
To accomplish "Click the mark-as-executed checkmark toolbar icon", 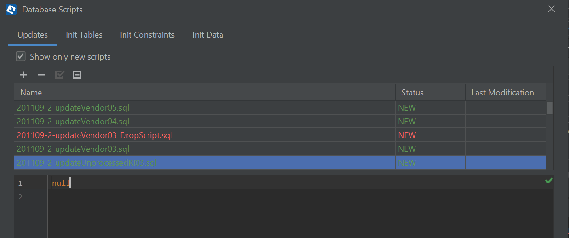I will [59, 75].
